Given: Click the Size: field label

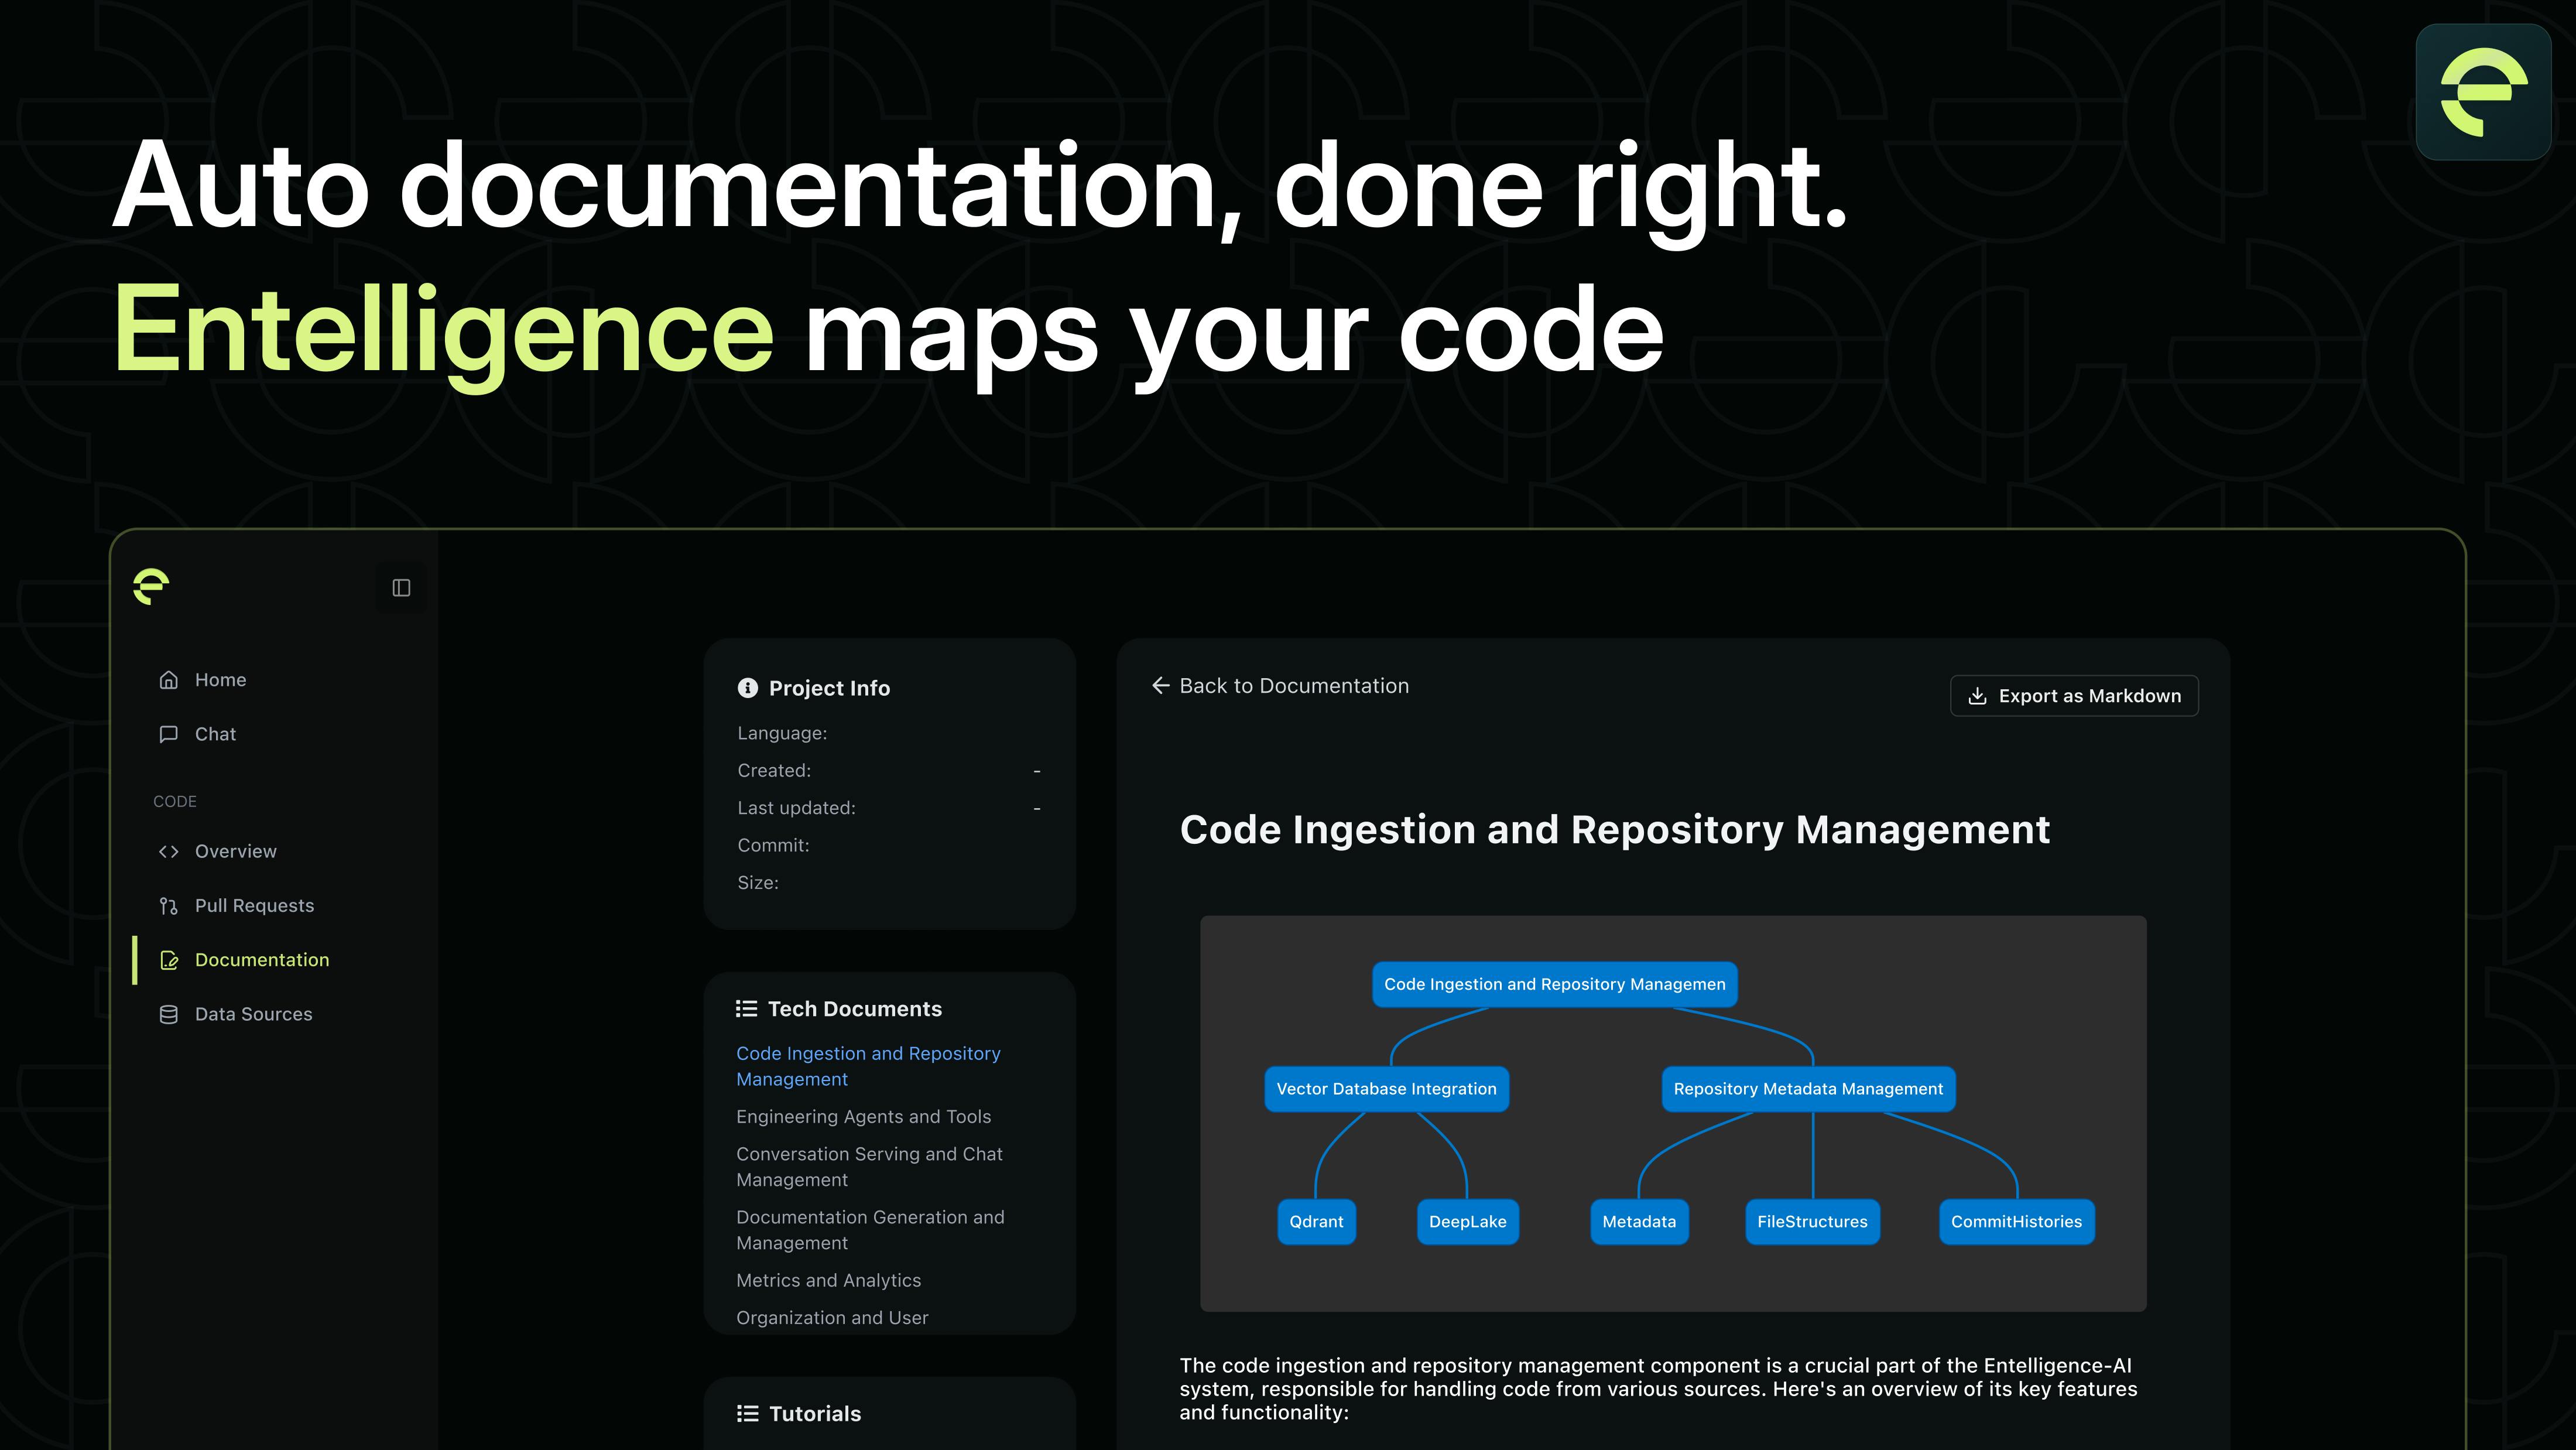Looking at the screenshot, I should (x=757, y=883).
